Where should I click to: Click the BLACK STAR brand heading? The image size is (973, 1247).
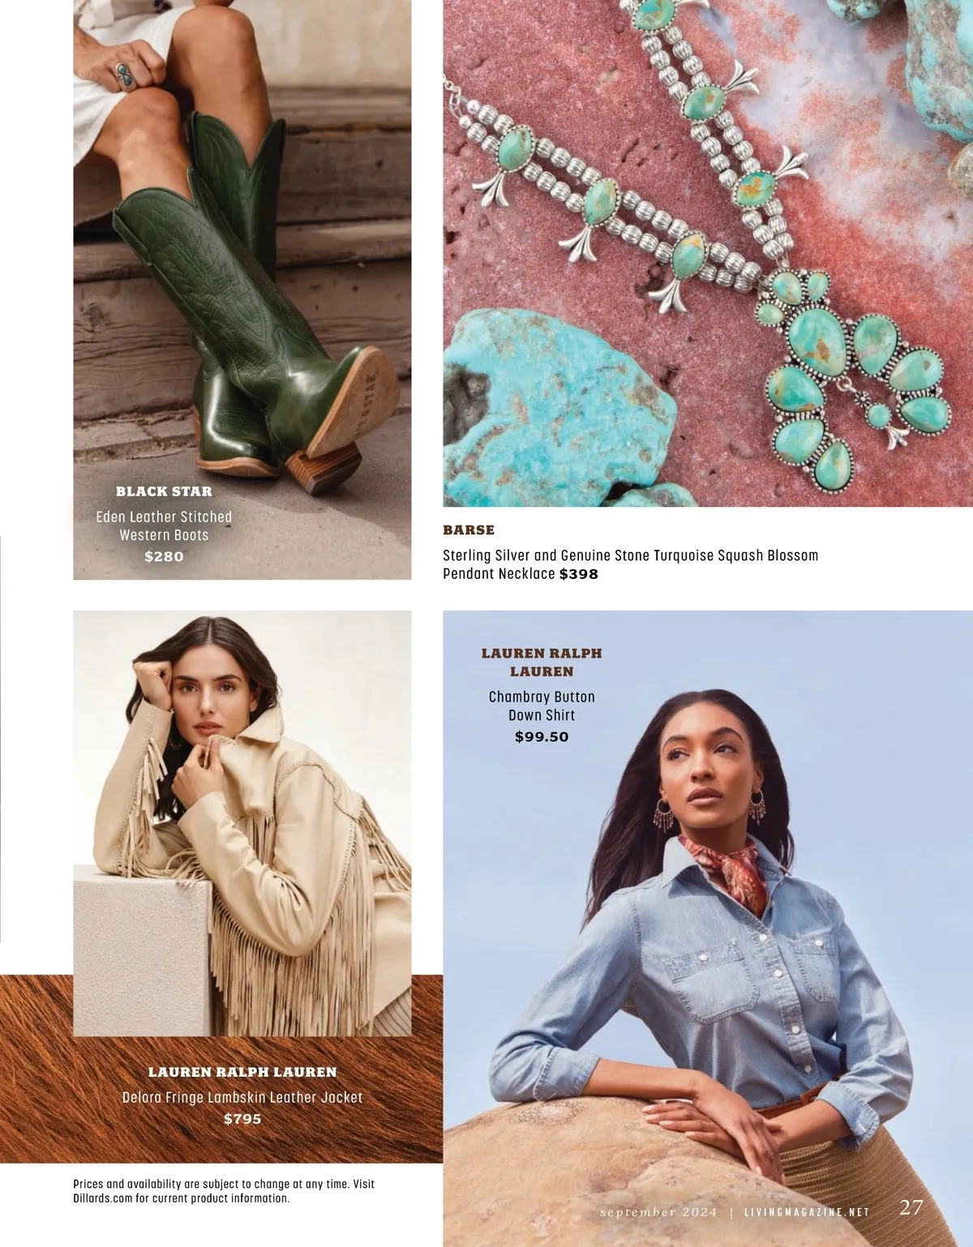coord(164,491)
